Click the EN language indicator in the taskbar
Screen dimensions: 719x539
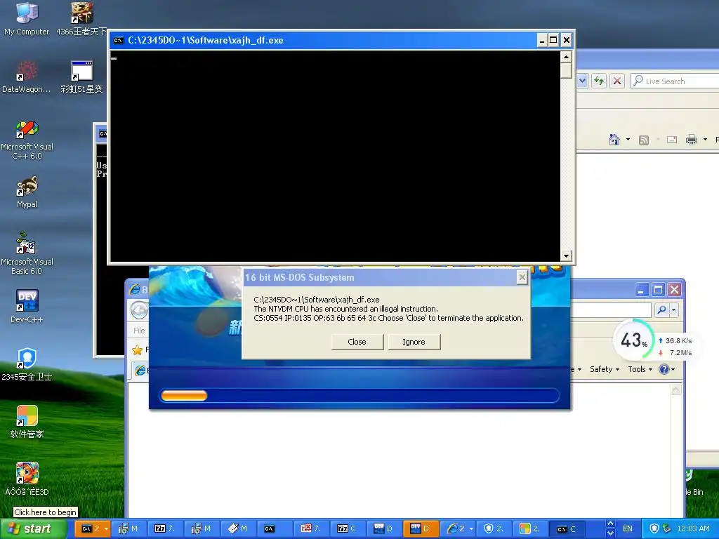click(627, 529)
